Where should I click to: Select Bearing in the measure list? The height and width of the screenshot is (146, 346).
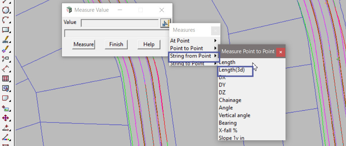[228, 123]
